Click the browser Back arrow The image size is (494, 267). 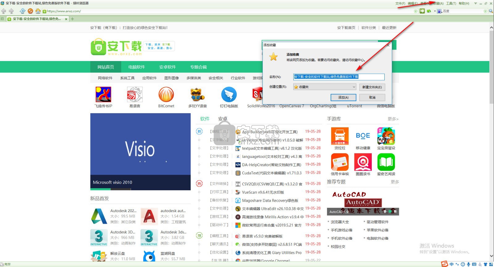4,11
